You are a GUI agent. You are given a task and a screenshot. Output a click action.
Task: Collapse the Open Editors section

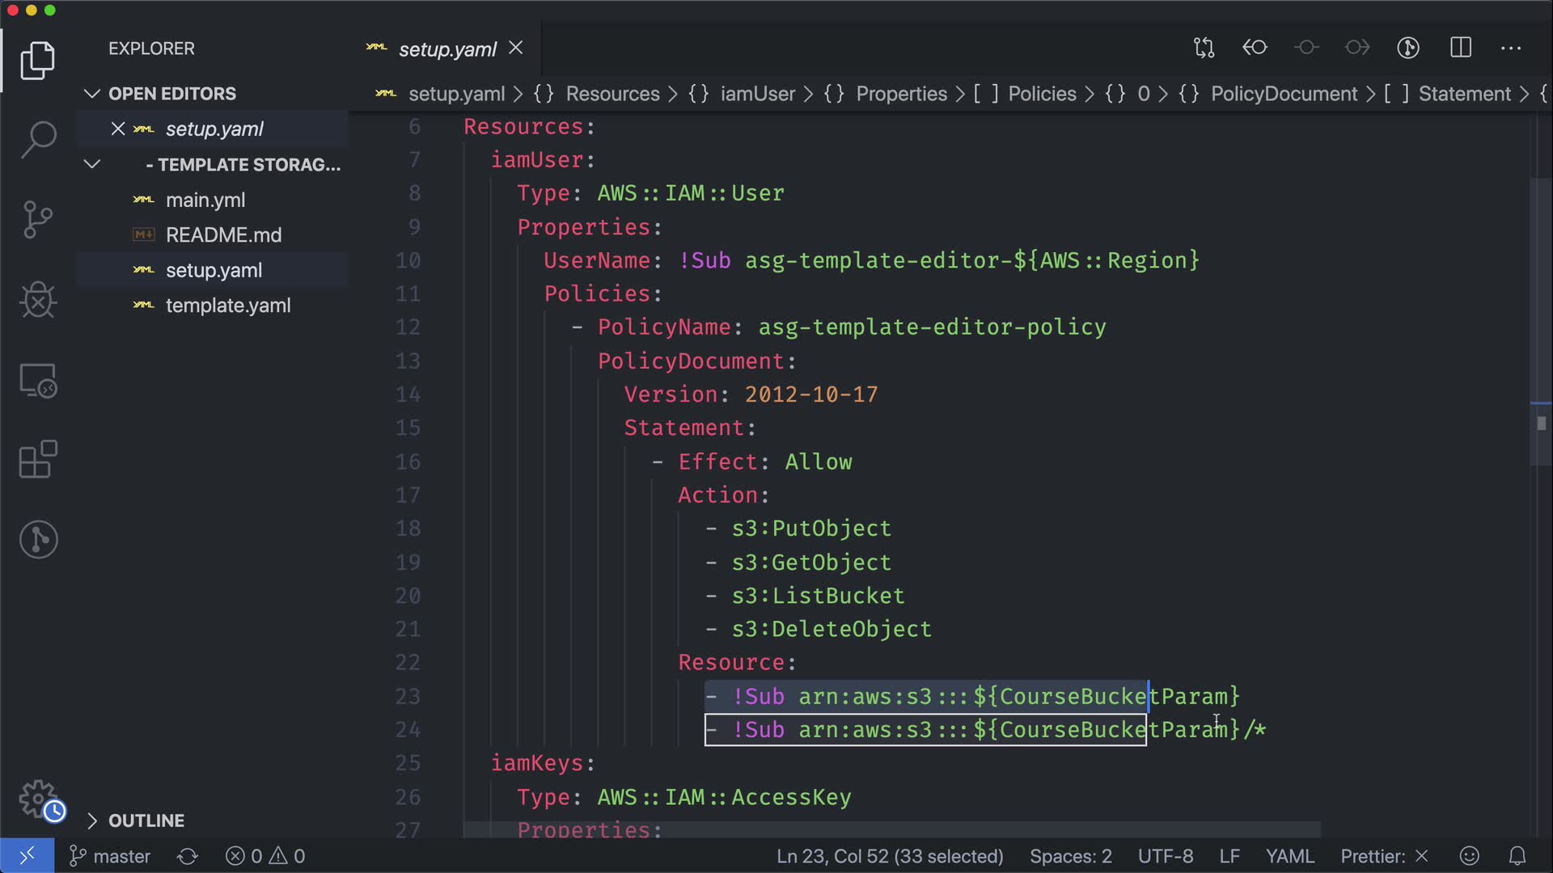[92, 94]
